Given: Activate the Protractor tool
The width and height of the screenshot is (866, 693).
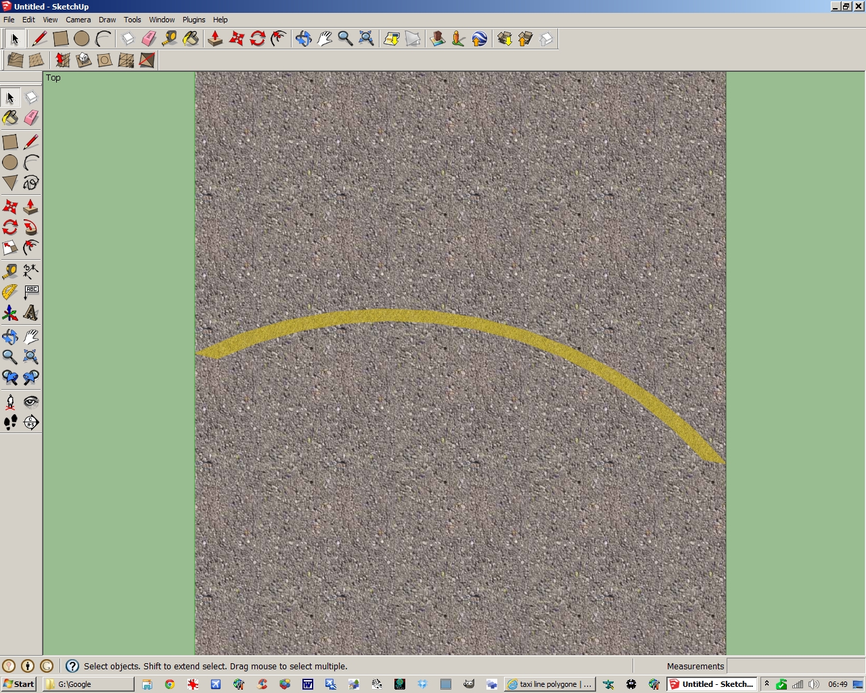Looking at the screenshot, I should (10, 292).
